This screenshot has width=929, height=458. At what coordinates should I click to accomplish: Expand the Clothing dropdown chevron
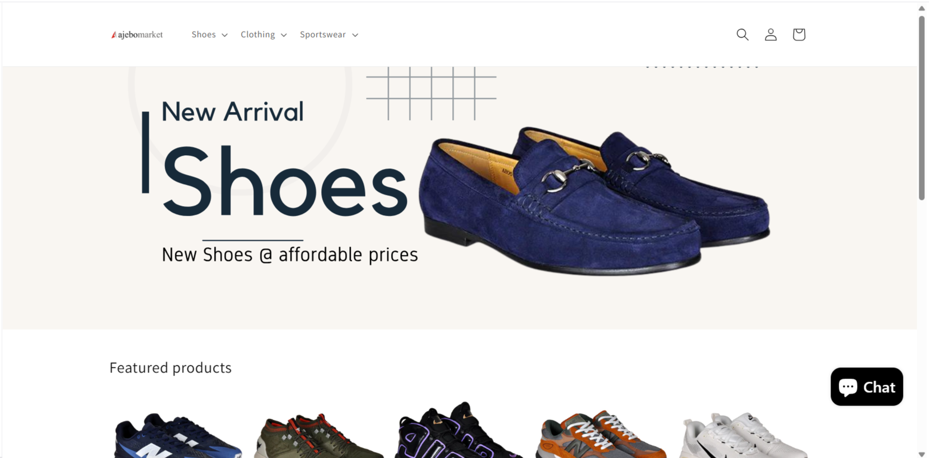point(284,35)
